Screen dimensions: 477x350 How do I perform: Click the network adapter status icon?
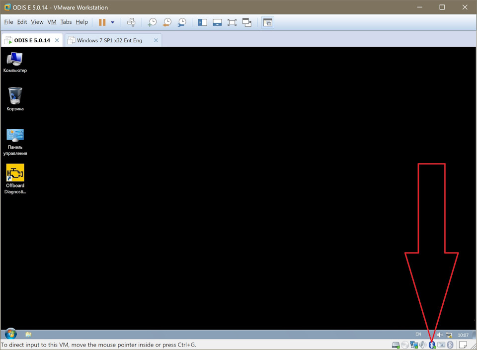(x=414, y=345)
